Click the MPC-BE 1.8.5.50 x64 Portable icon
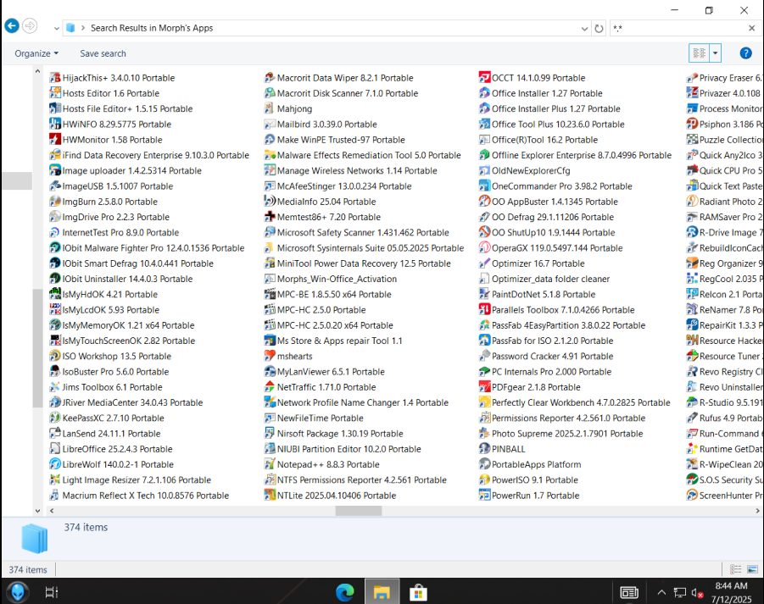Viewport: 764px width, 604px height. click(x=270, y=295)
